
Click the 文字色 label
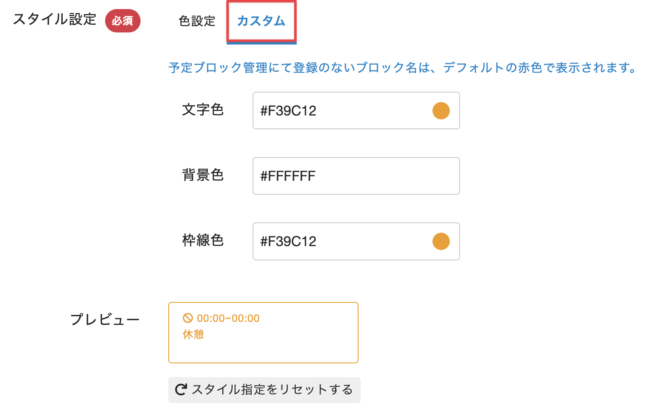tap(203, 110)
